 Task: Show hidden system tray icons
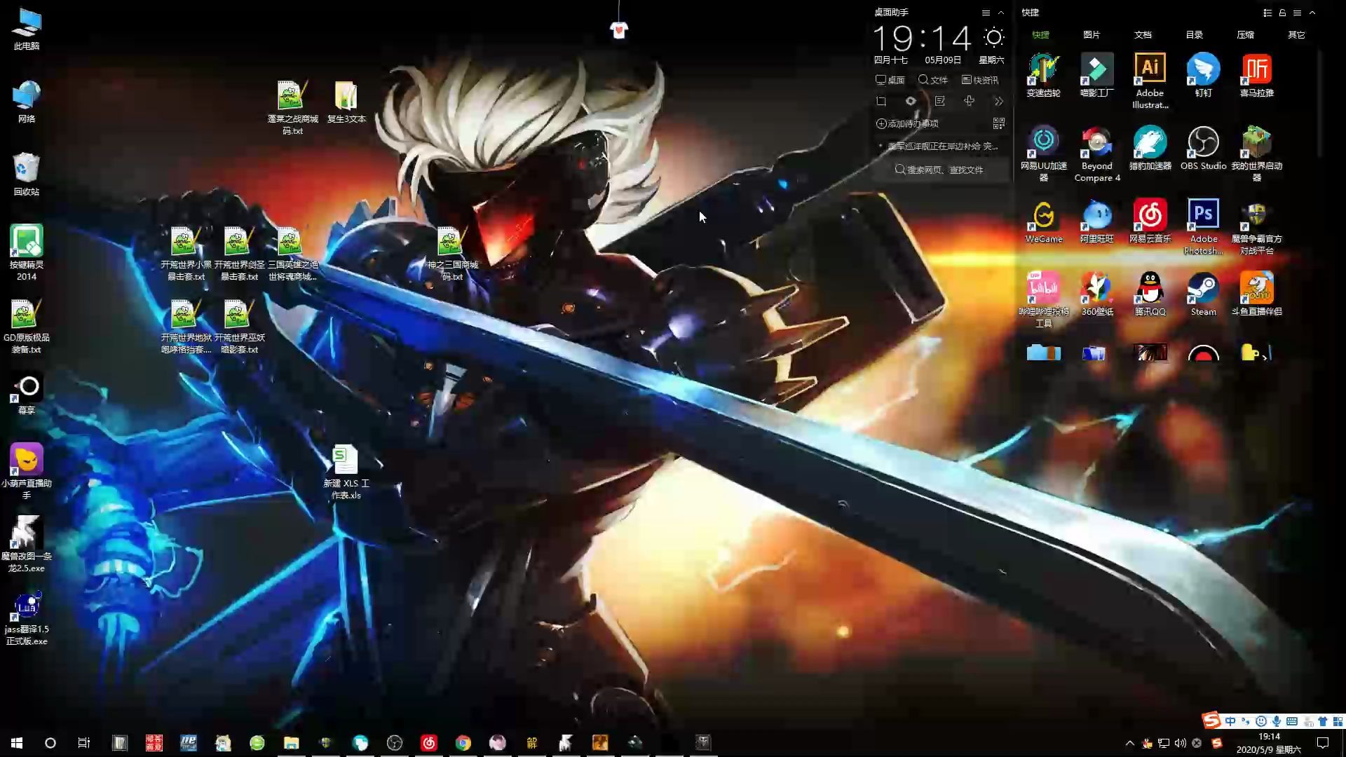click(x=1129, y=743)
